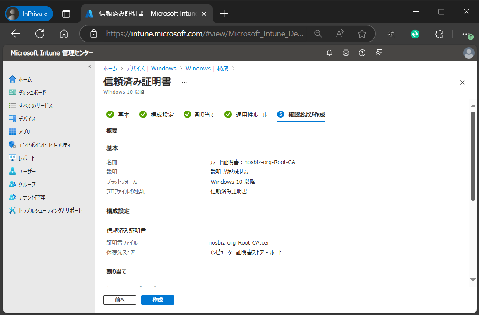Open the notifications bell icon
The height and width of the screenshot is (315, 479).
(330, 53)
